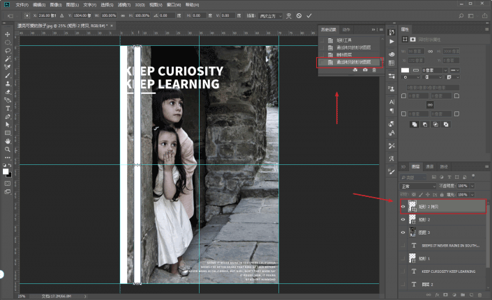
Task: Select the Path Selection tool
Action: (x=8, y=125)
